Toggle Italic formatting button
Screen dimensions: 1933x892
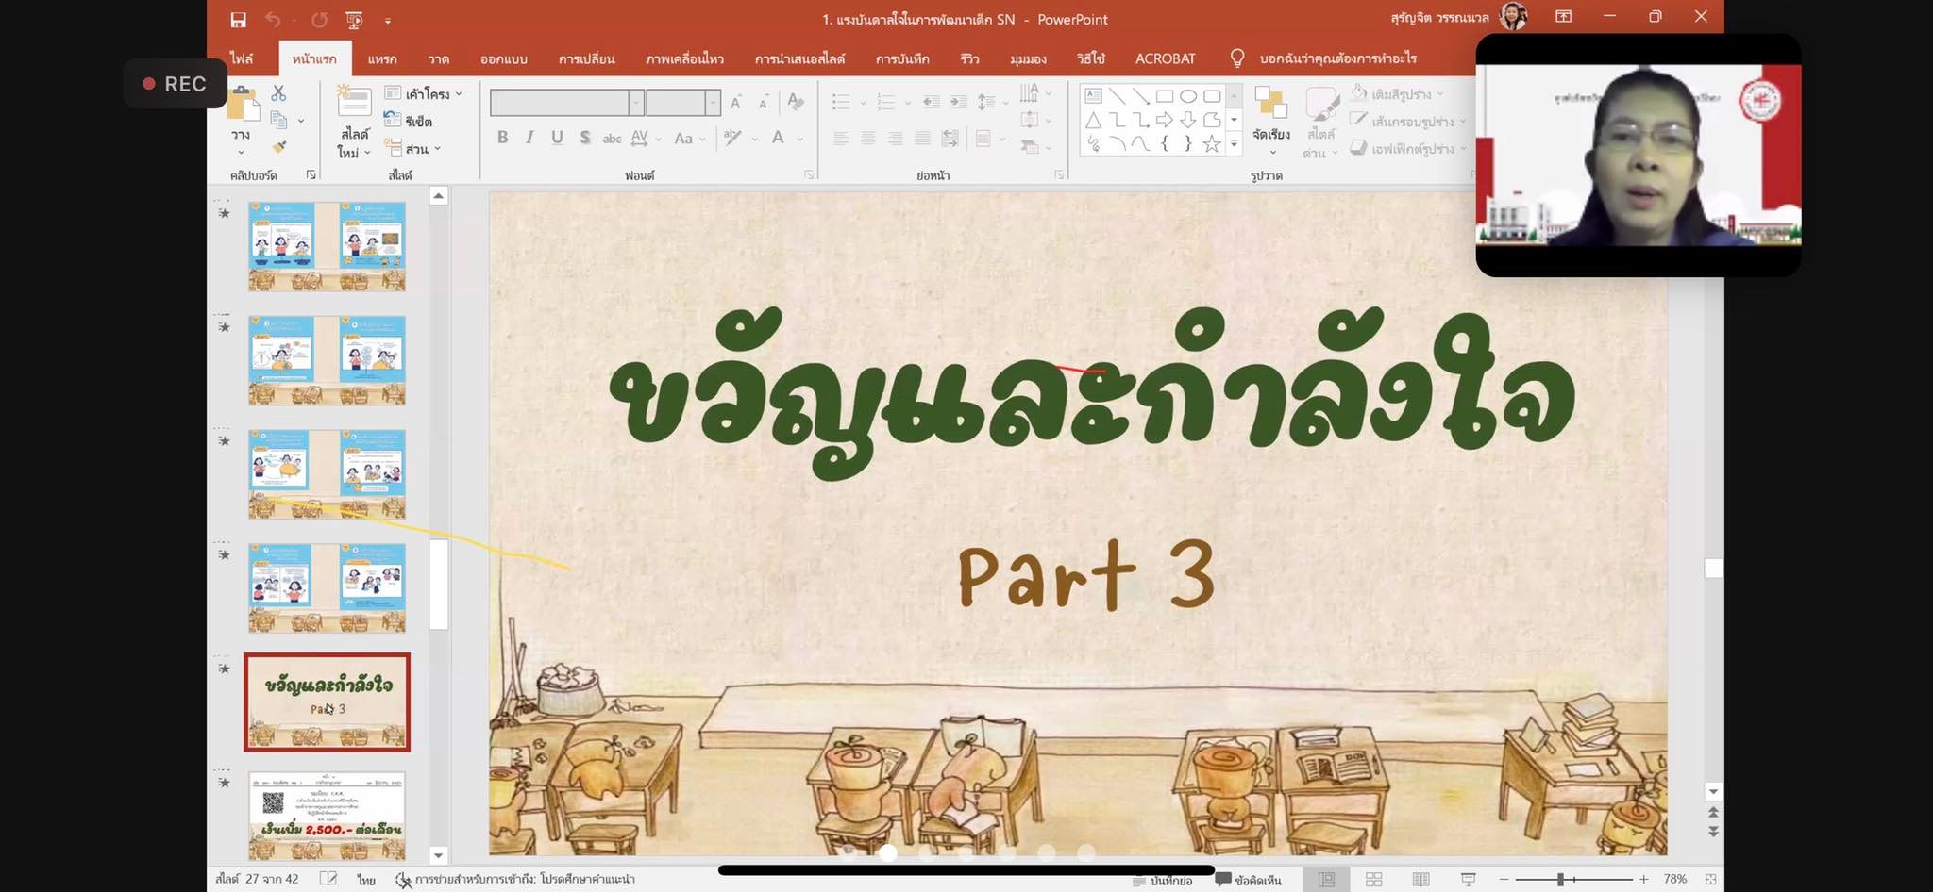click(529, 138)
